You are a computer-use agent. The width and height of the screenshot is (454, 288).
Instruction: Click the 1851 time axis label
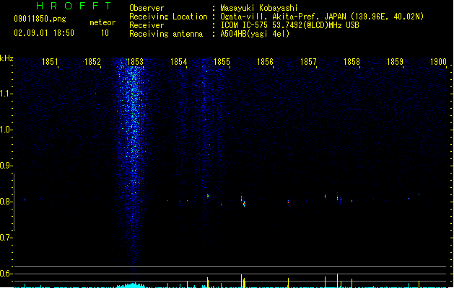pos(50,62)
